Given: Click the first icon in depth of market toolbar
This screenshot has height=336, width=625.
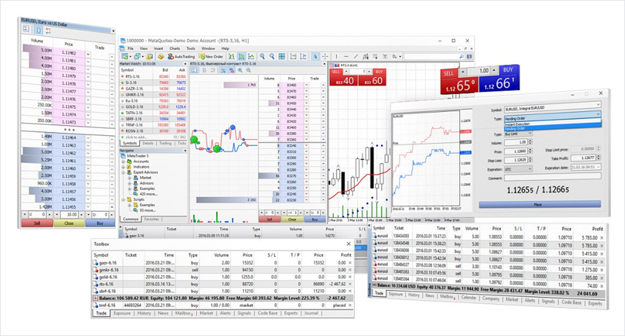Looking at the screenshot, I should click(194, 70).
